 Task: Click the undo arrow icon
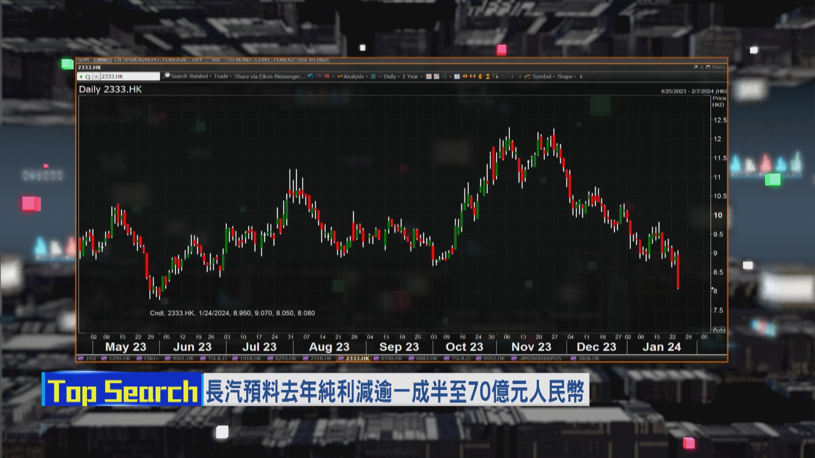311,76
